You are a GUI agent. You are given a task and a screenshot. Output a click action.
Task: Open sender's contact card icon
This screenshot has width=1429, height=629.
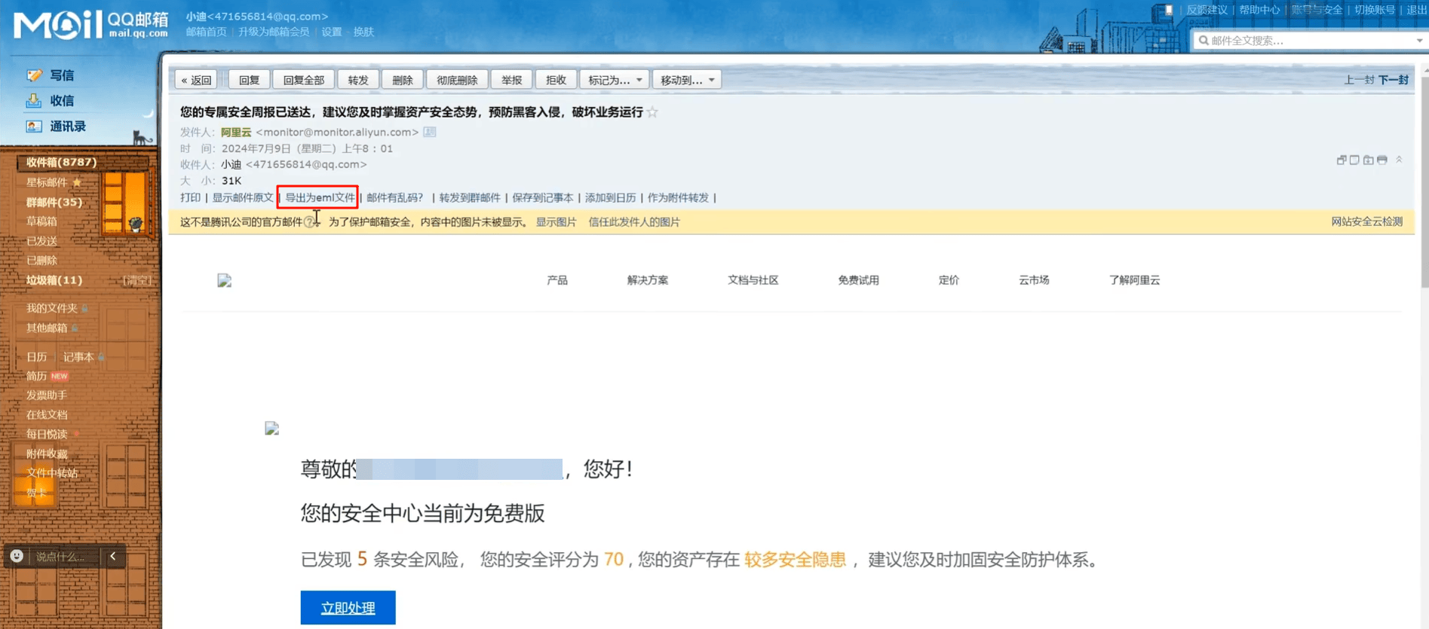coord(430,133)
